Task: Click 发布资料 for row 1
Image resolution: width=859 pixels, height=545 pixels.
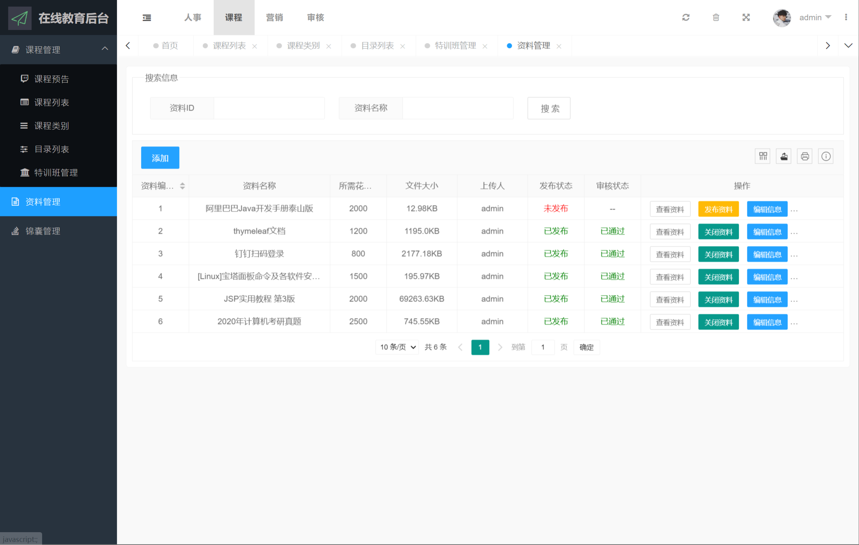Action: [x=718, y=209]
